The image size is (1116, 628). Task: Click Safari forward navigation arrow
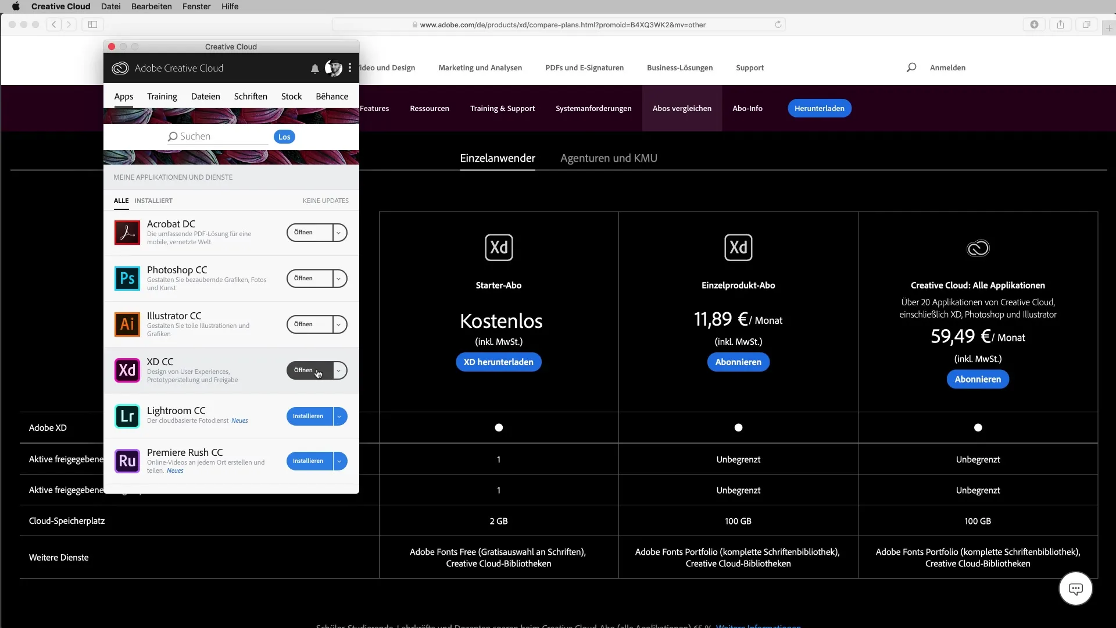(69, 24)
